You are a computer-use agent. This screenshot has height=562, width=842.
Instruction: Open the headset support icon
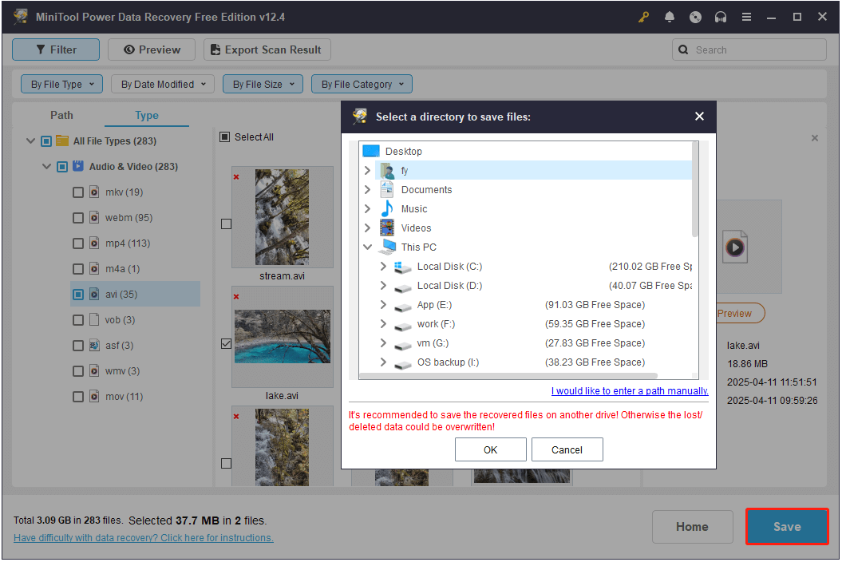(x=721, y=18)
